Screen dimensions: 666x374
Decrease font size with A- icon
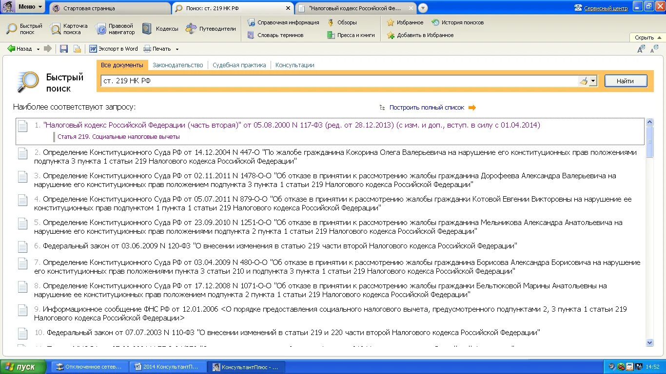[x=654, y=49]
